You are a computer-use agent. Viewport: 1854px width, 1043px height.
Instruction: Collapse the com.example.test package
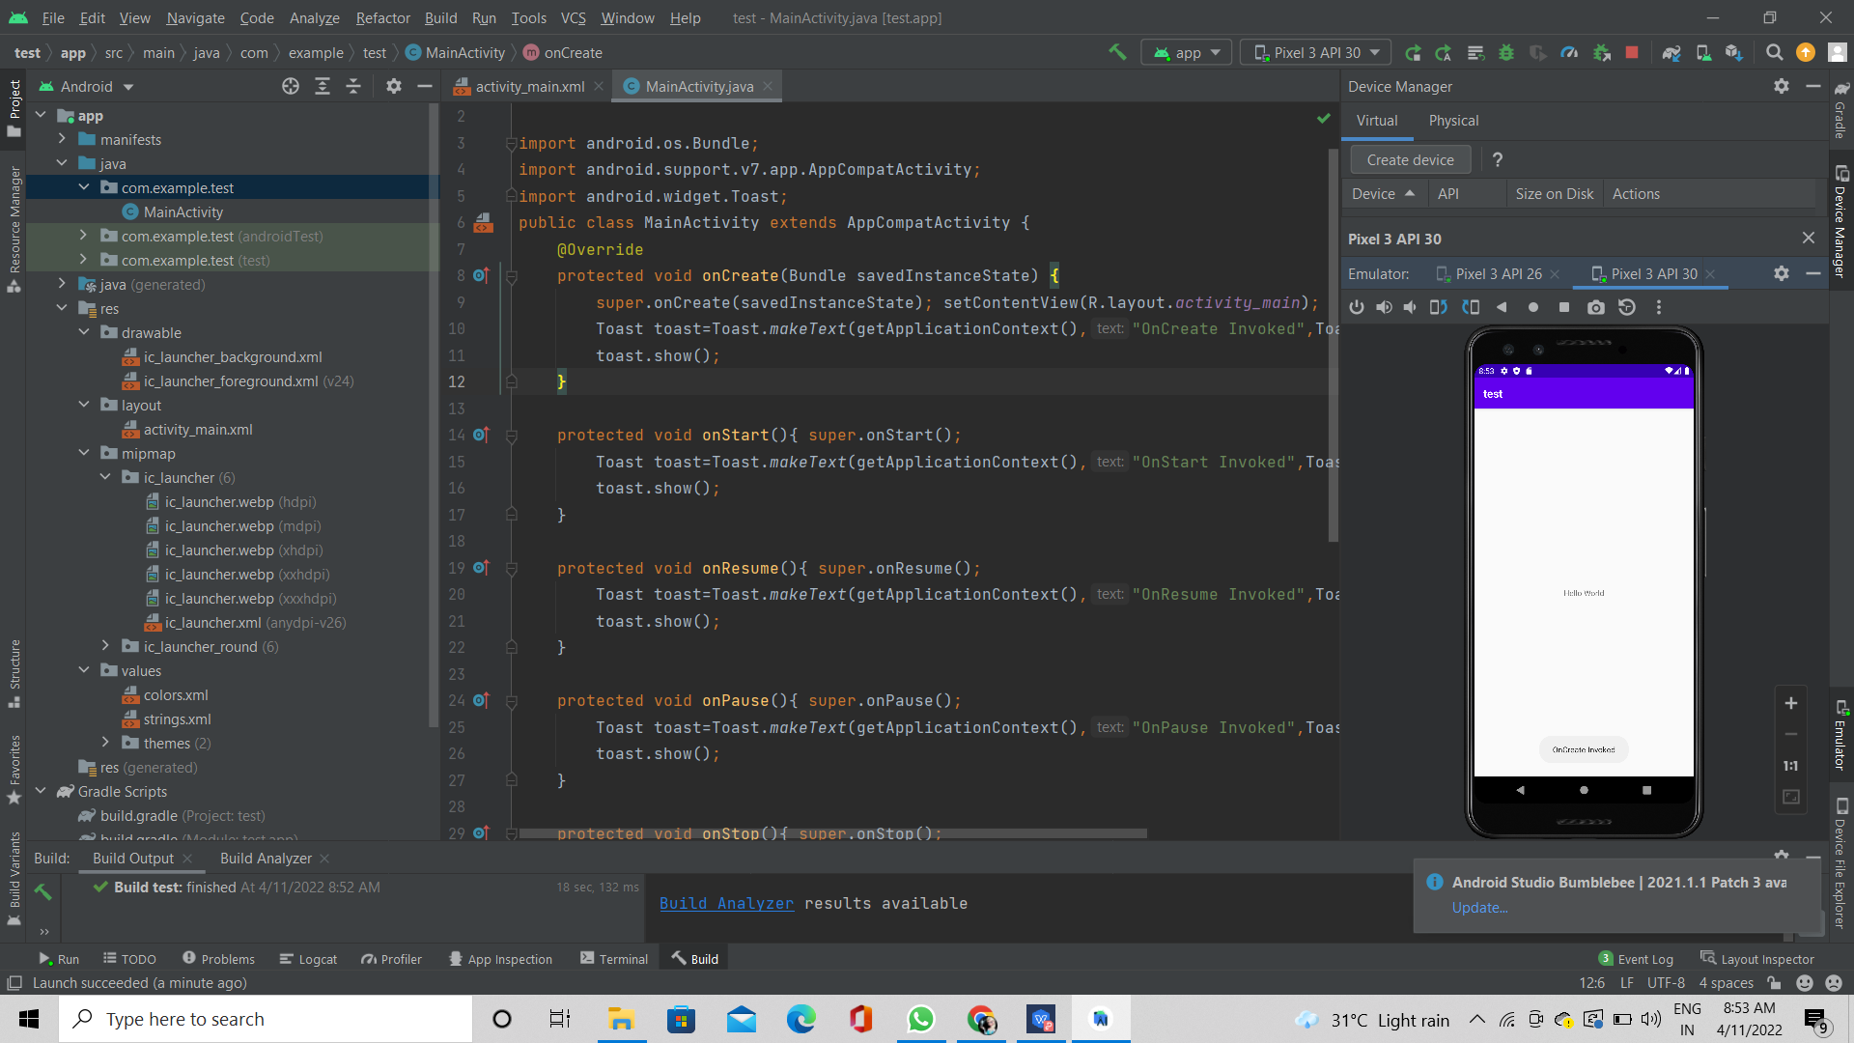click(83, 187)
